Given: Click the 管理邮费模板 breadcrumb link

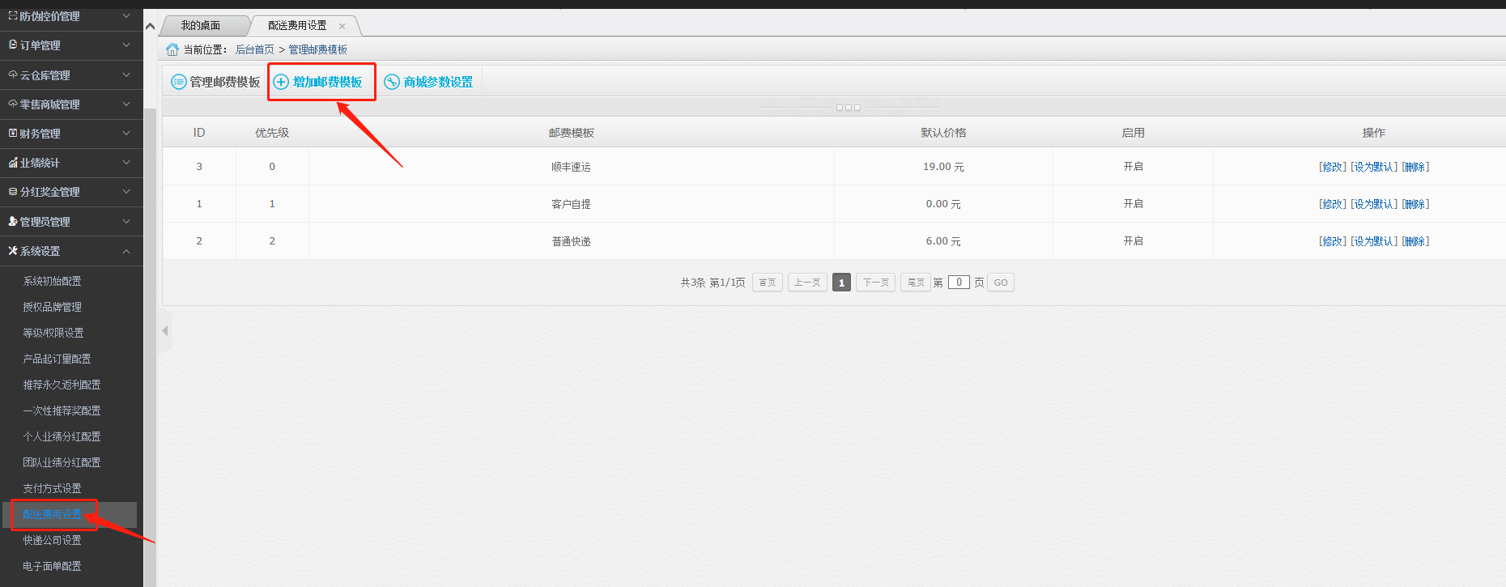Looking at the screenshot, I should point(318,49).
